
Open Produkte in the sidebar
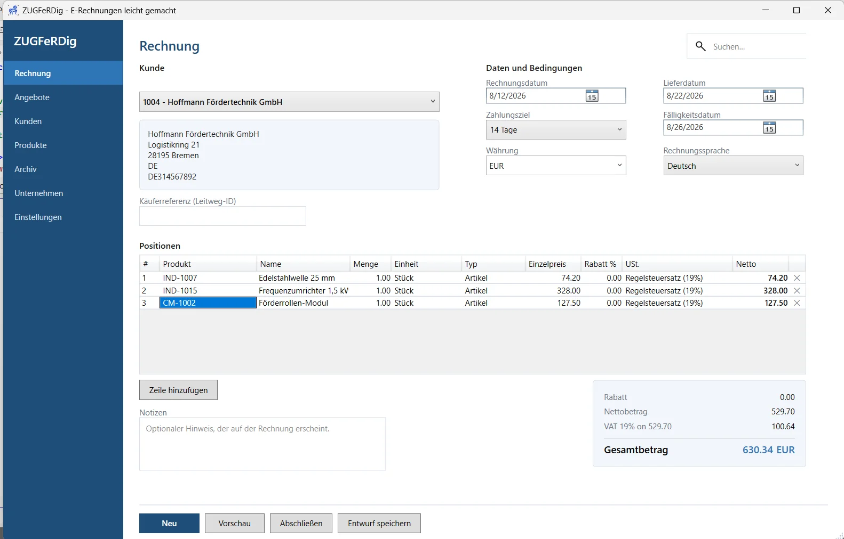[63, 145]
